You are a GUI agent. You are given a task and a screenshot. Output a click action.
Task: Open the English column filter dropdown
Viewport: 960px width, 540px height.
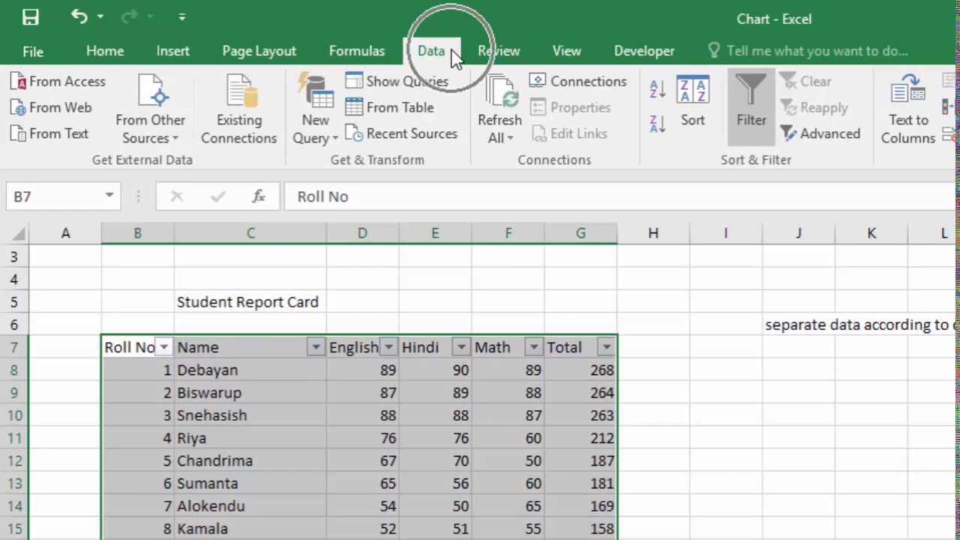point(388,347)
